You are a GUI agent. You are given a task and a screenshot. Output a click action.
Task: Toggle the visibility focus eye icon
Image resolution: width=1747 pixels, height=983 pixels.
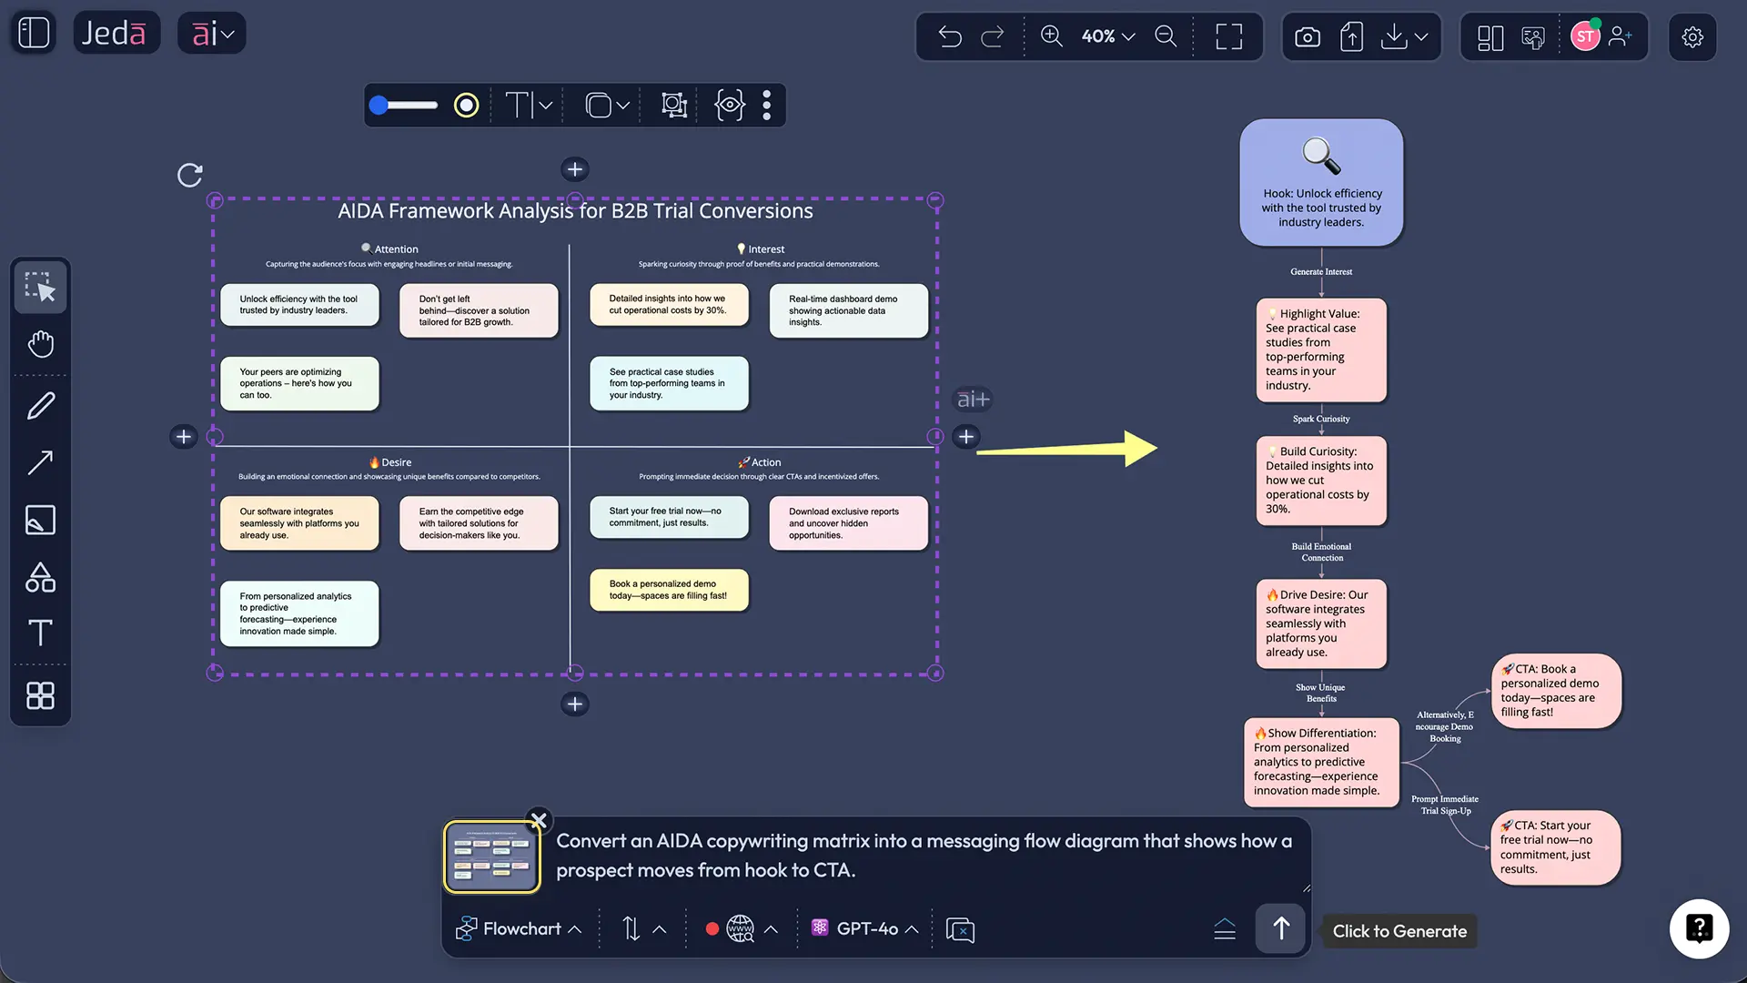pyautogui.click(x=729, y=106)
